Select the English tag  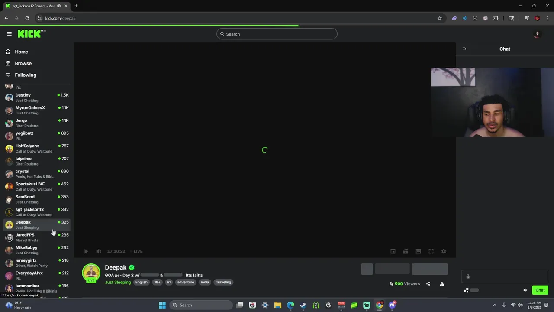click(x=141, y=282)
